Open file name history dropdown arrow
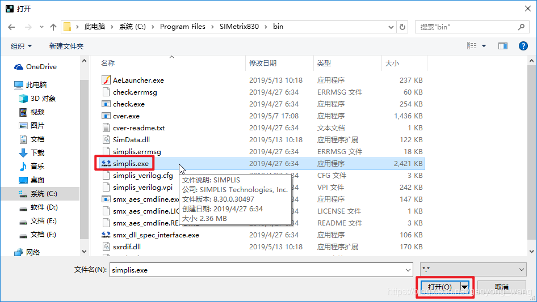This screenshot has width=537, height=302. [408, 270]
